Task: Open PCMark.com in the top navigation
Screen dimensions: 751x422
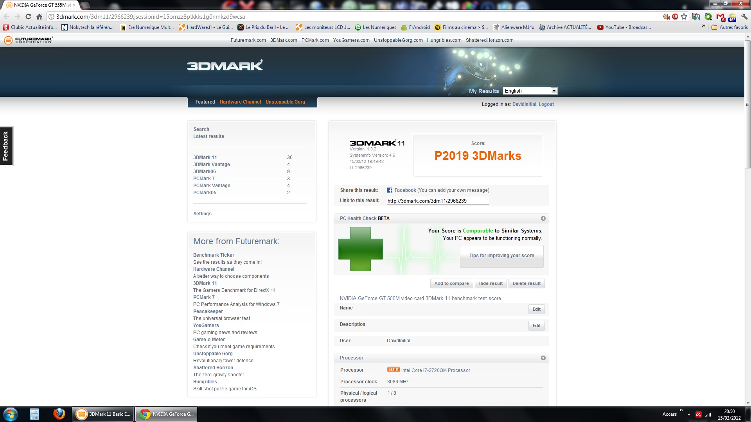Action: pos(315,40)
